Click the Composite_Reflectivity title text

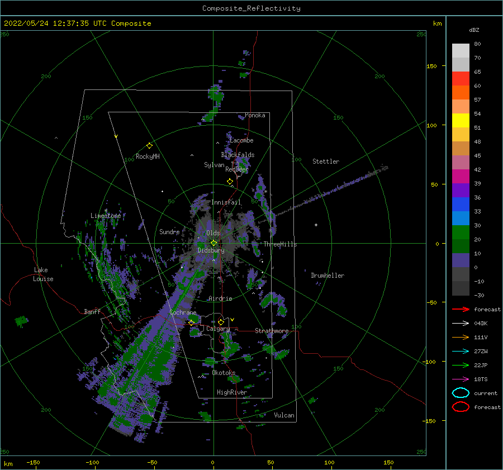[251, 8]
